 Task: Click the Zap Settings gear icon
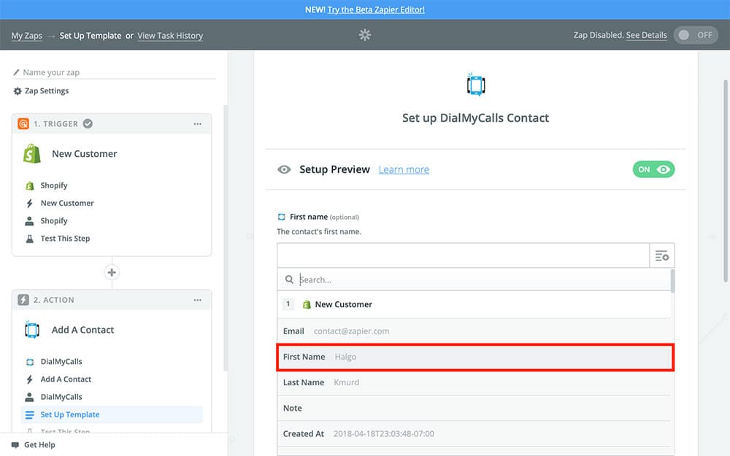(18, 91)
